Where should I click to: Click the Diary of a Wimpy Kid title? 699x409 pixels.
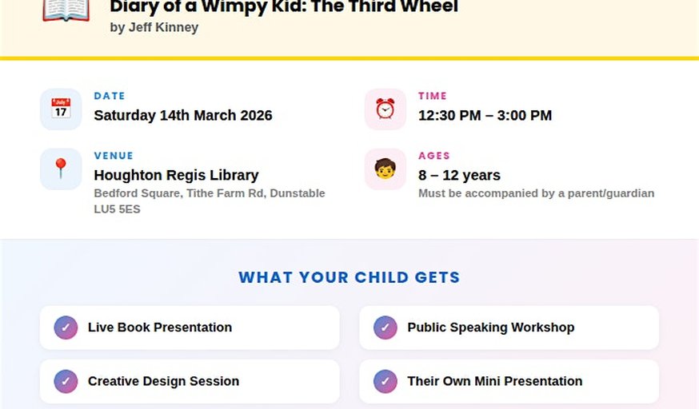[x=284, y=7]
